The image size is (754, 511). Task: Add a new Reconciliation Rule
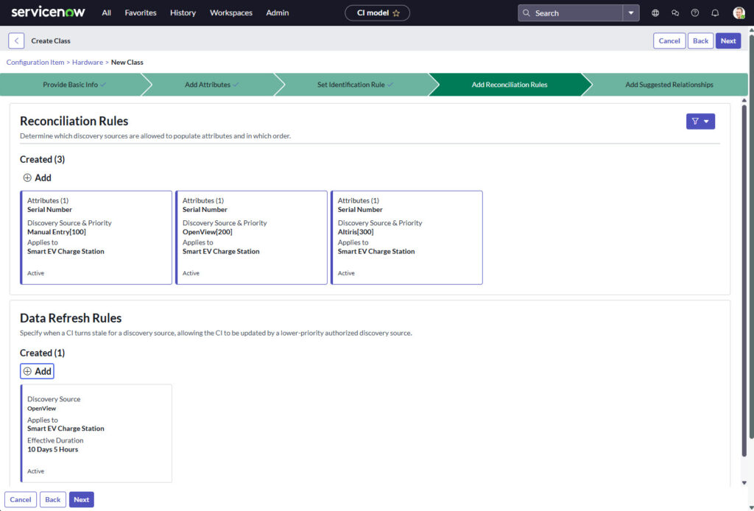[x=37, y=177]
